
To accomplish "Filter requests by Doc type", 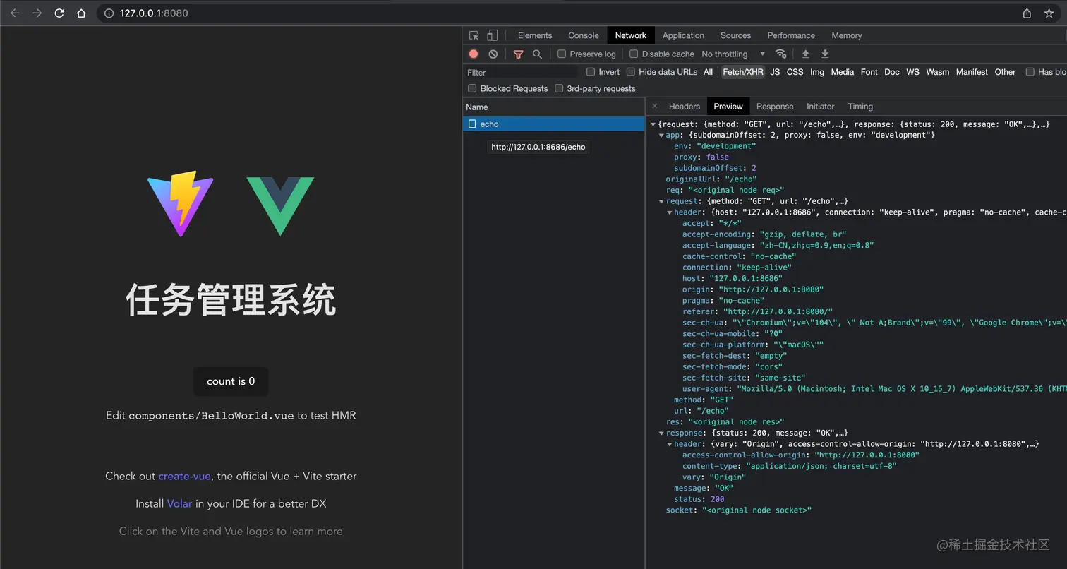I will click(892, 72).
